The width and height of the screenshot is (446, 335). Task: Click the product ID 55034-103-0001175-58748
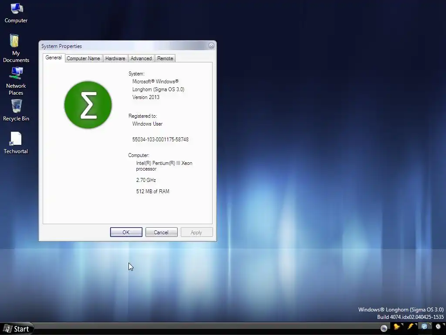coord(160,140)
